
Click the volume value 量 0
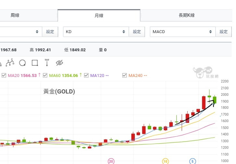point(103,50)
